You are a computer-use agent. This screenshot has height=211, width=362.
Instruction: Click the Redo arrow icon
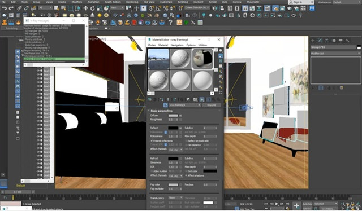[11, 8]
